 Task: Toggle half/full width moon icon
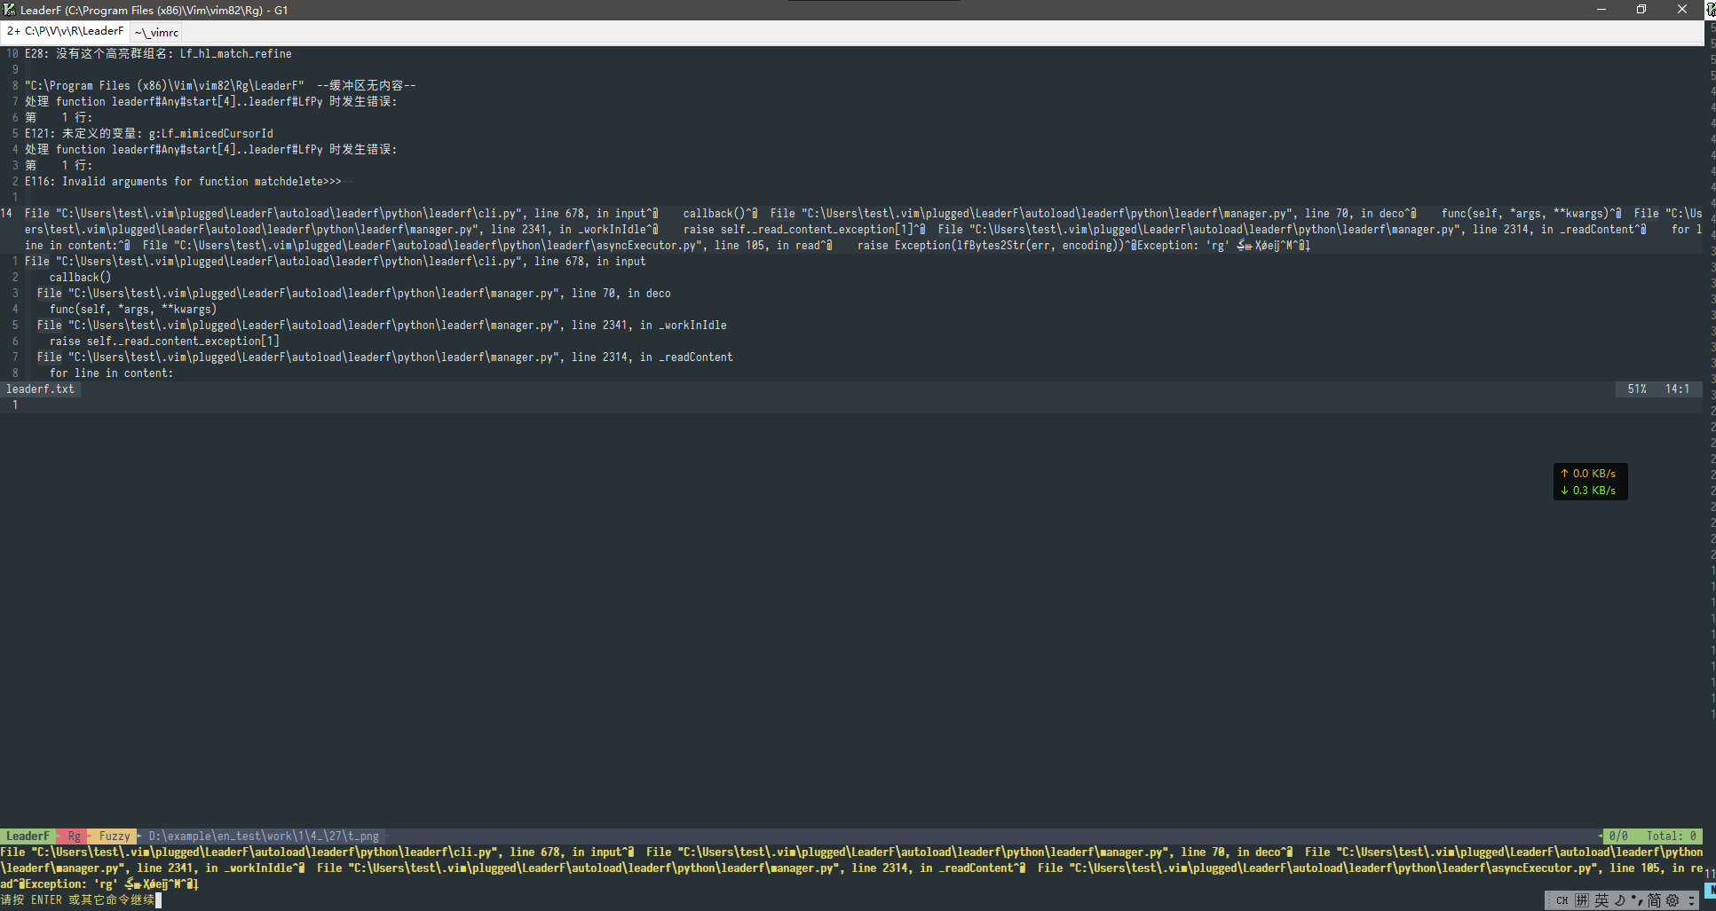(x=1620, y=900)
